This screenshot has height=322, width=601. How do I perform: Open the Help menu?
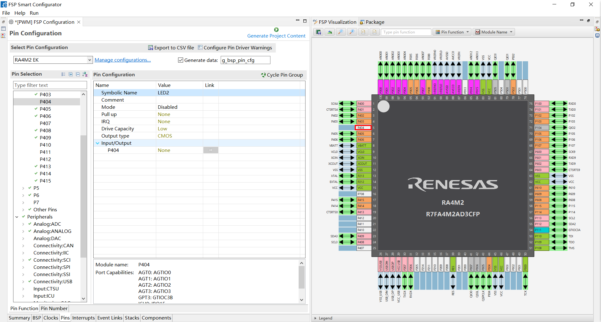pos(20,13)
